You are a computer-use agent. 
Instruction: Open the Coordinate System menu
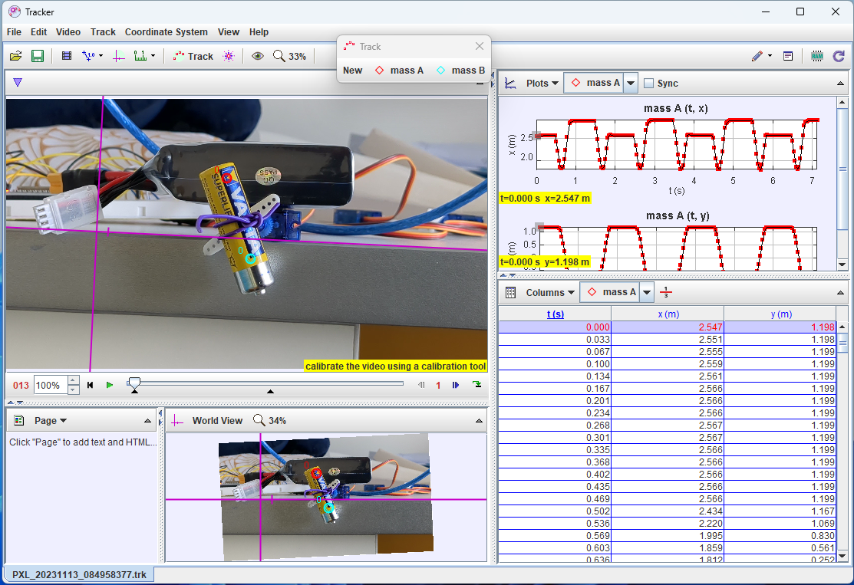(166, 32)
